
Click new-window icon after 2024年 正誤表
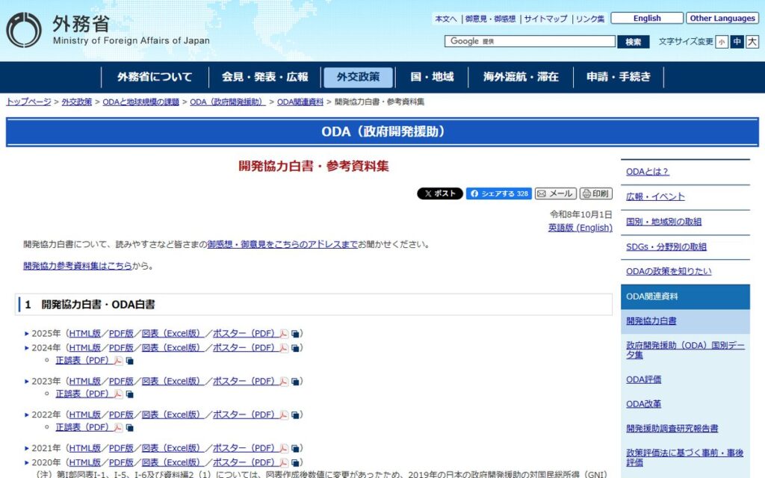tap(130, 361)
